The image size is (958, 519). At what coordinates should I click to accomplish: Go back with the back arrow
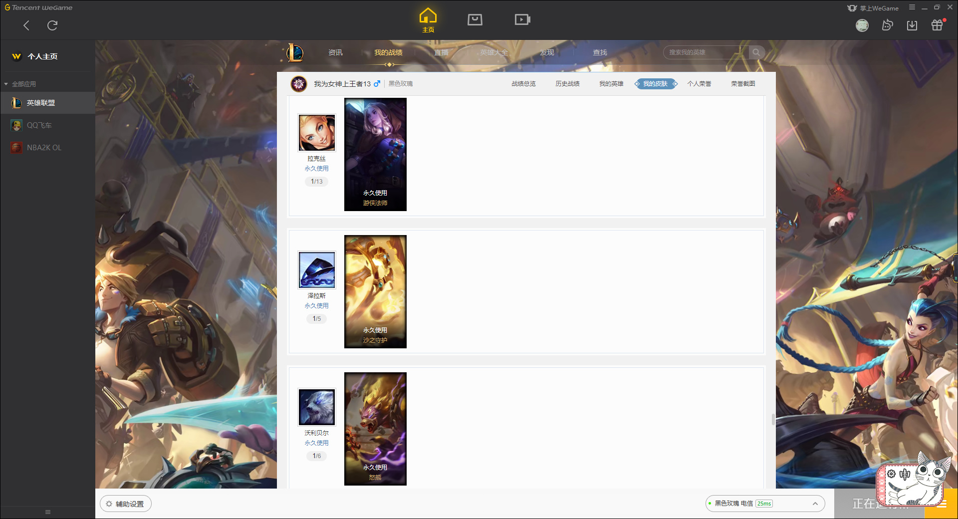pyautogui.click(x=26, y=25)
